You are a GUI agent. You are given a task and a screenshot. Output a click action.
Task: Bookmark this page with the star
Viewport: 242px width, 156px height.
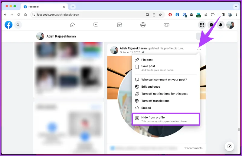point(160,14)
